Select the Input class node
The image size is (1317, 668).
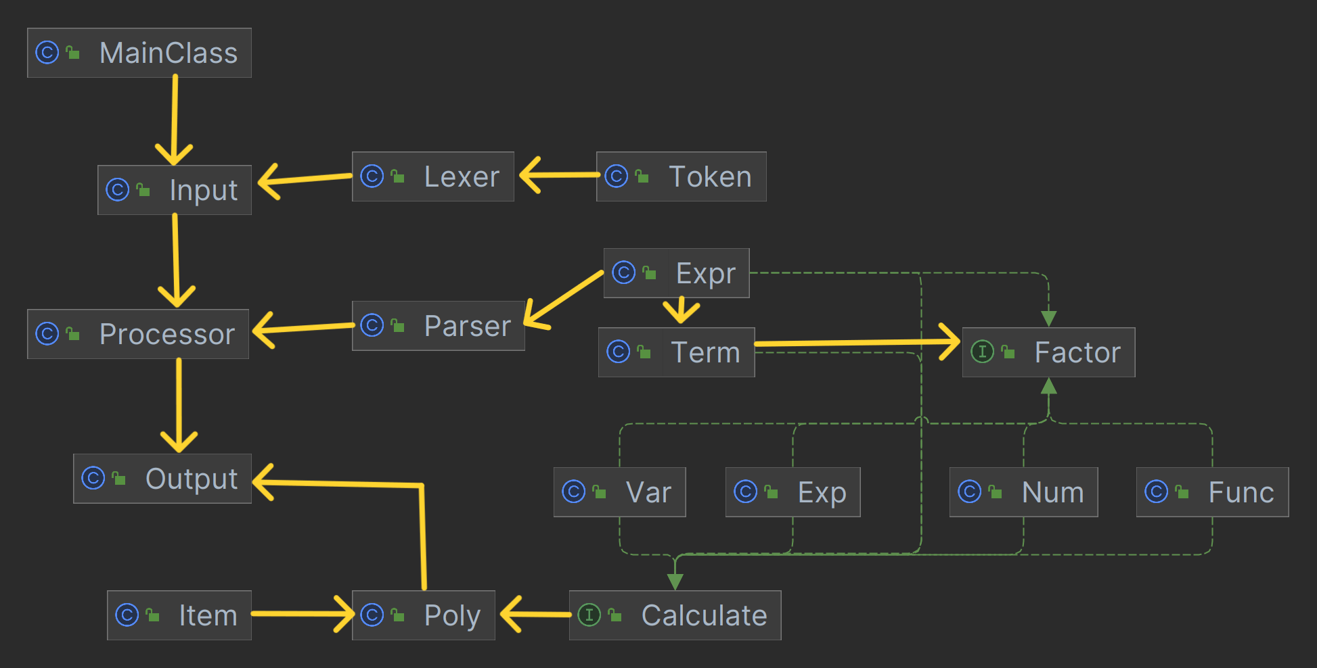[175, 190]
